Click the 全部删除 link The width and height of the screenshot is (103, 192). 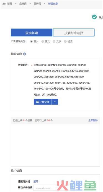pyautogui.click(x=93, y=120)
